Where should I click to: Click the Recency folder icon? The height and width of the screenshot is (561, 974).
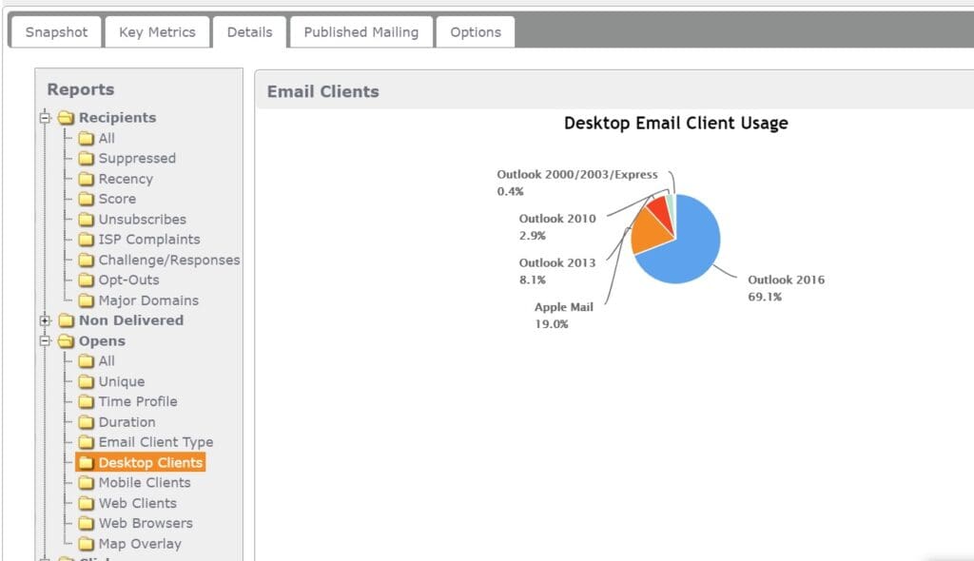(87, 179)
